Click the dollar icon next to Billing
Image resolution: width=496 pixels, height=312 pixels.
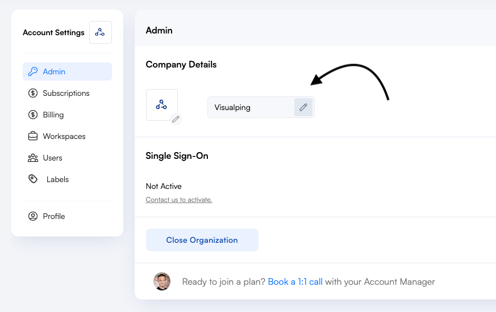point(33,115)
